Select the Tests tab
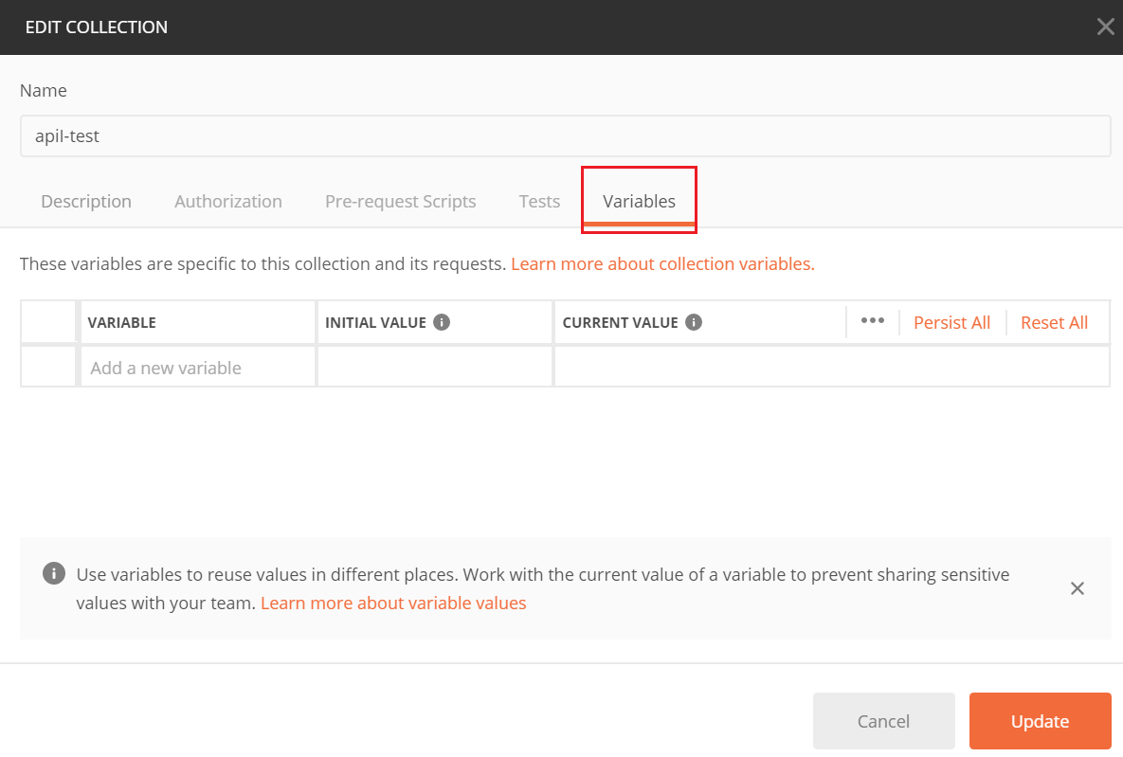 (539, 201)
